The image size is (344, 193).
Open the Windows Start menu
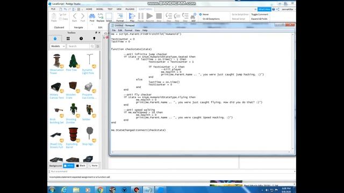pos(52,190)
